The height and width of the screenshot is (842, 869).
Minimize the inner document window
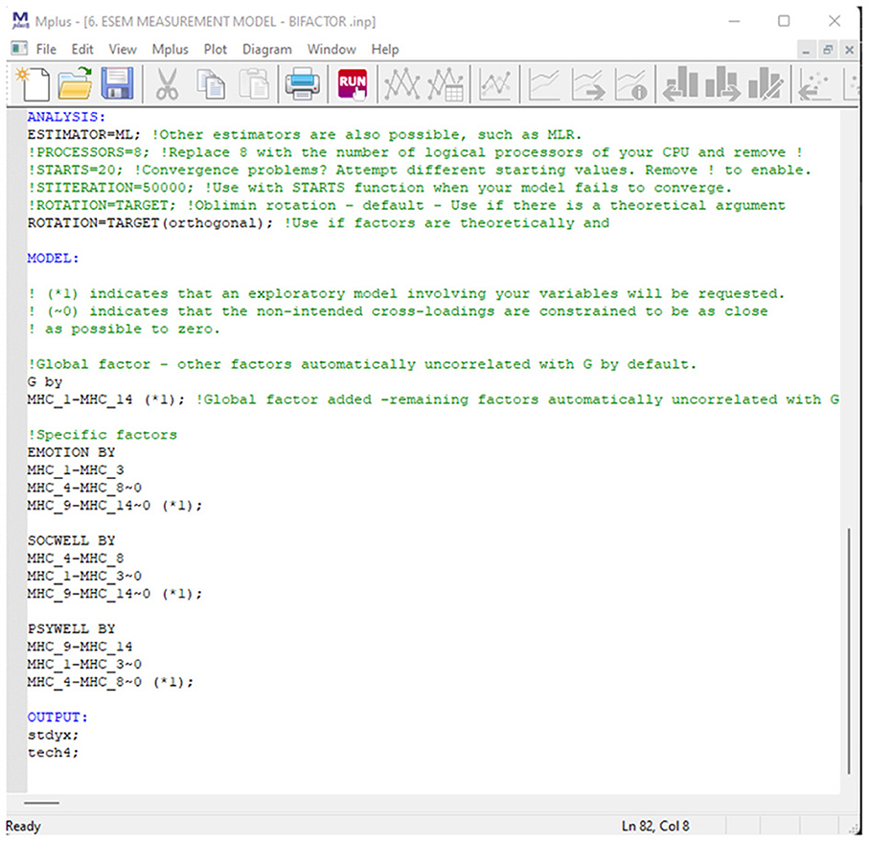807,50
